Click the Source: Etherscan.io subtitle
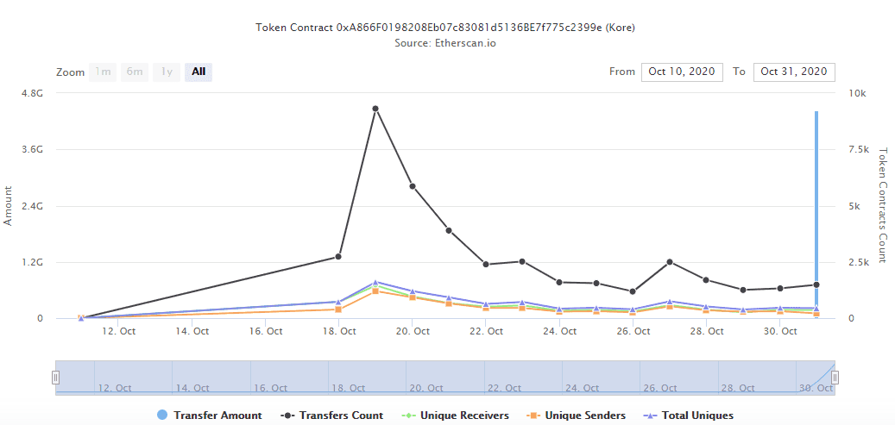895x425 pixels. [x=445, y=42]
